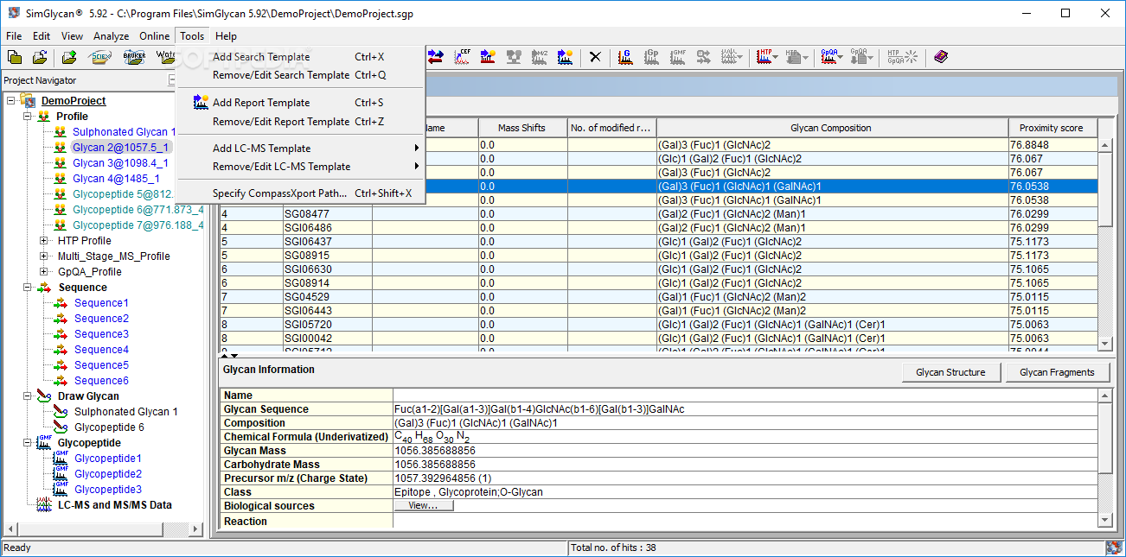1126x557 pixels.
Task: Open the dropdown arrow beside the red HTP icon
Action: point(777,57)
